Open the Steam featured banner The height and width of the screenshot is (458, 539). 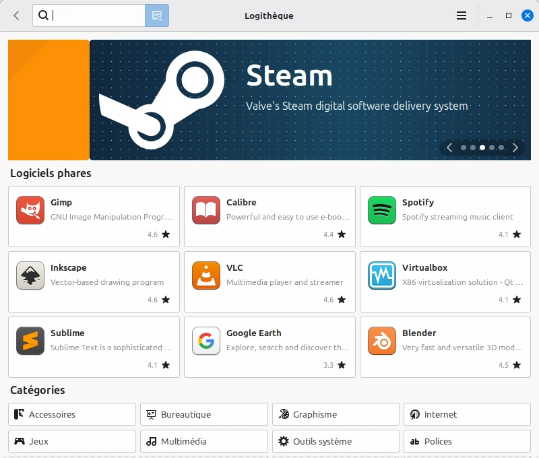(x=310, y=100)
